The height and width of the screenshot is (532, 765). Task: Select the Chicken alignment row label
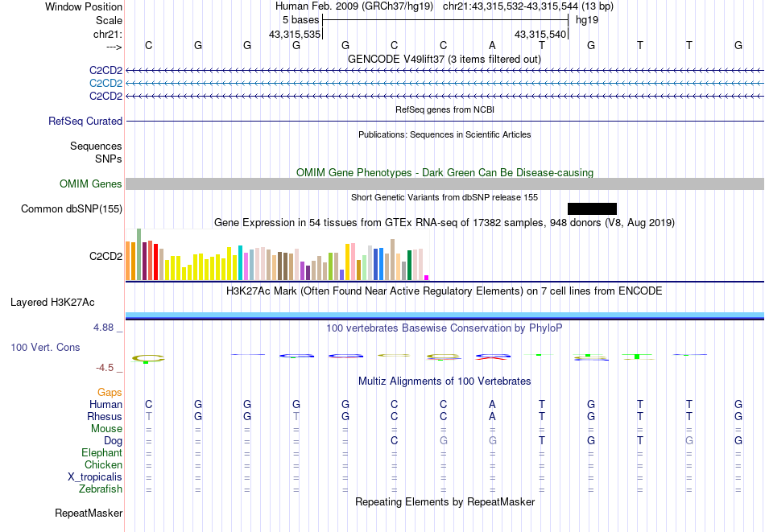103,464
